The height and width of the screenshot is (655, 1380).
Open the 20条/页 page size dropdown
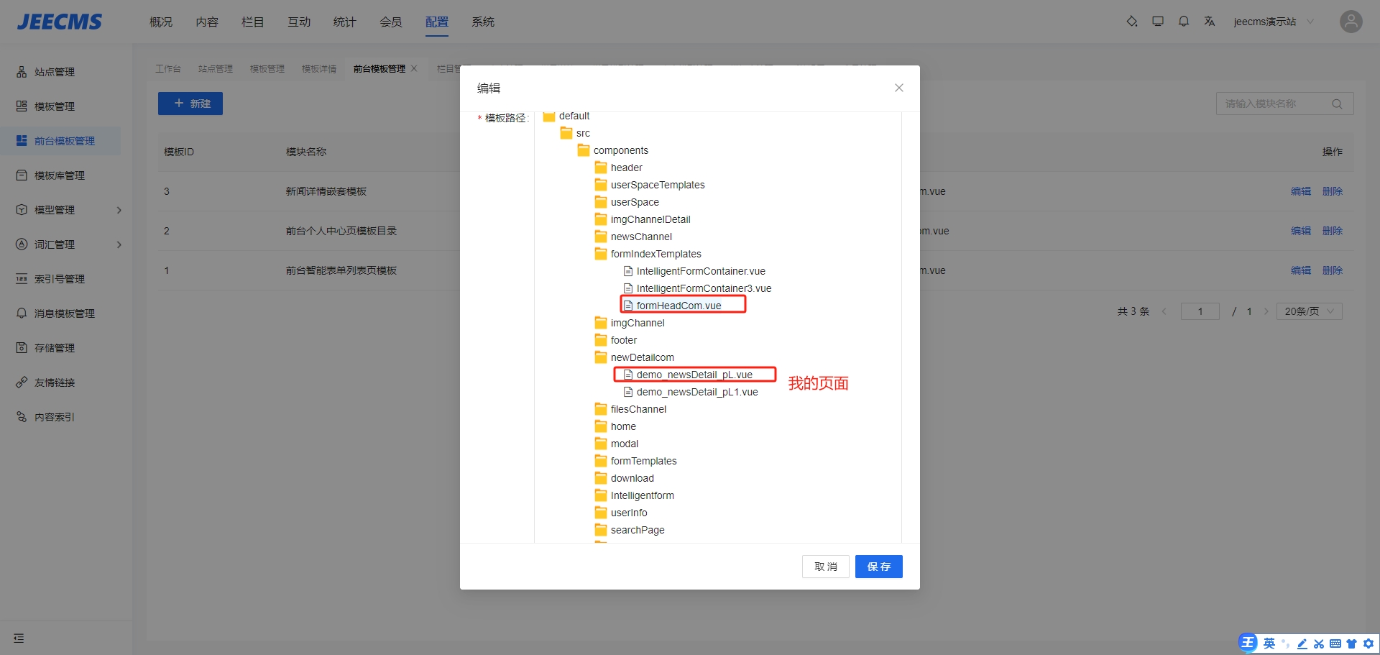[x=1309, y=311]
